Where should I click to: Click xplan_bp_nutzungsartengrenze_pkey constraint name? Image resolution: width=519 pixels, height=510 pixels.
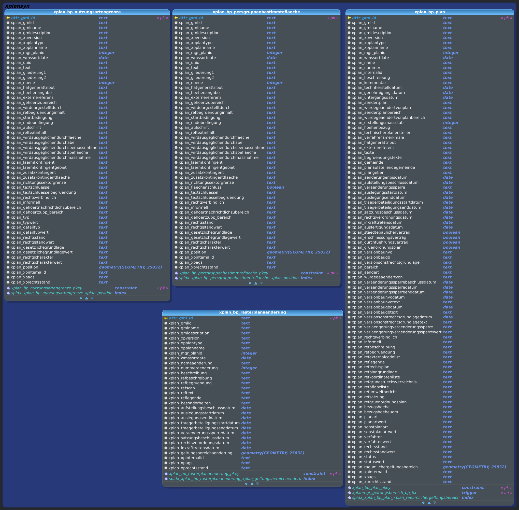point(47,288)
